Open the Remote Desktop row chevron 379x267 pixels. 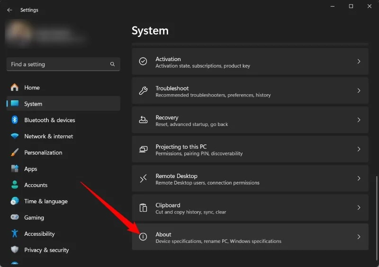tap(359, 178)
